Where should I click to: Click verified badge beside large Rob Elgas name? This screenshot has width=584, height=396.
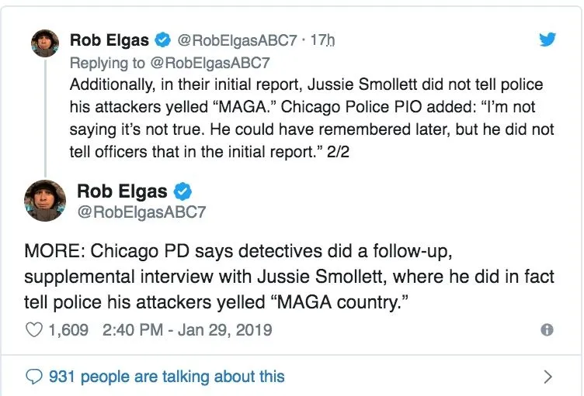pos(183,191)
